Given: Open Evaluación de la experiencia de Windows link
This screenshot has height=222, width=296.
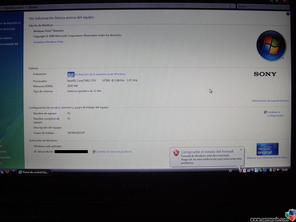Looking at the screenshot, I should pyautogui.click(x=101, y=74).
